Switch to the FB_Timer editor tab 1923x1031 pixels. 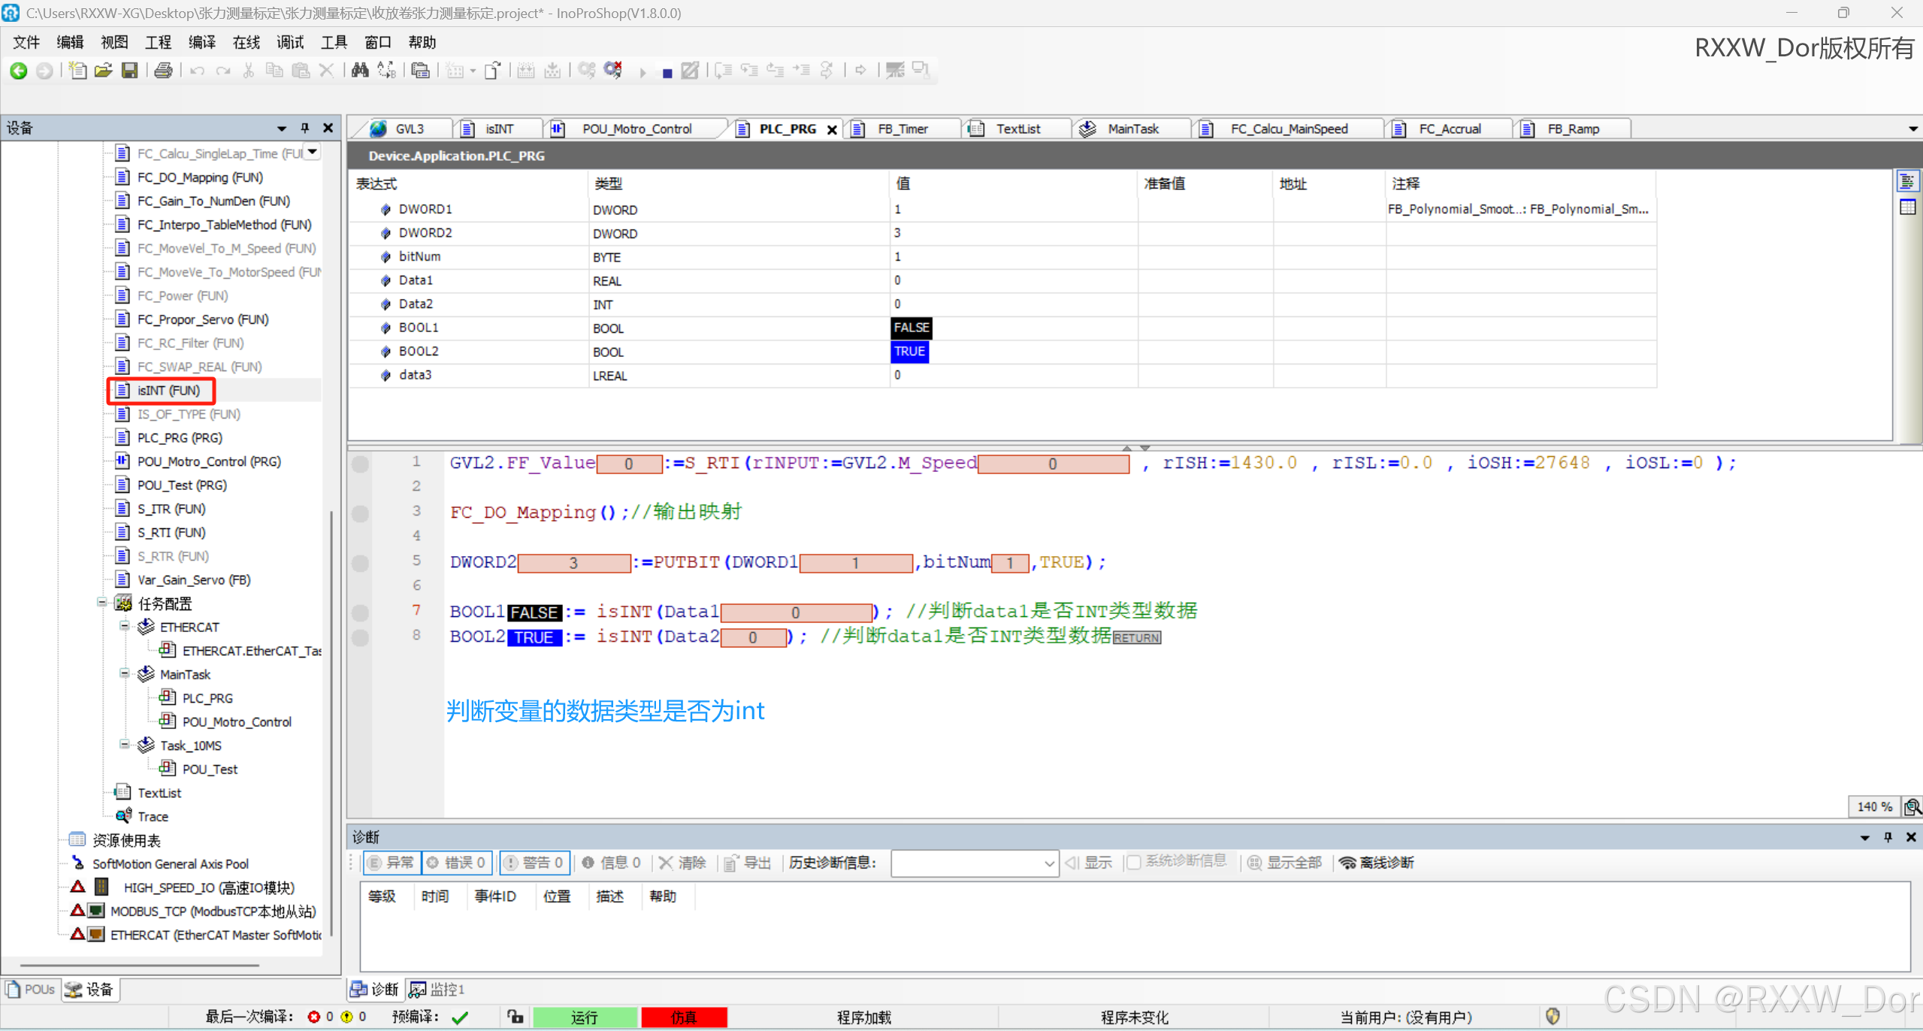tap(902, 128)
